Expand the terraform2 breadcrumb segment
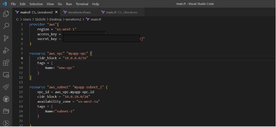 [x=73, y=19]
